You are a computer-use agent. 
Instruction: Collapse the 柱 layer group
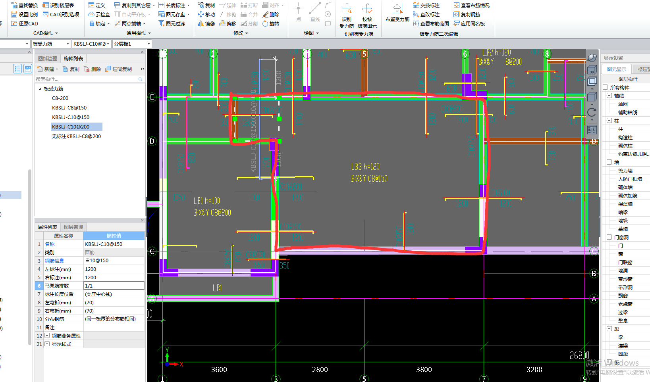(x=609, y=121)
